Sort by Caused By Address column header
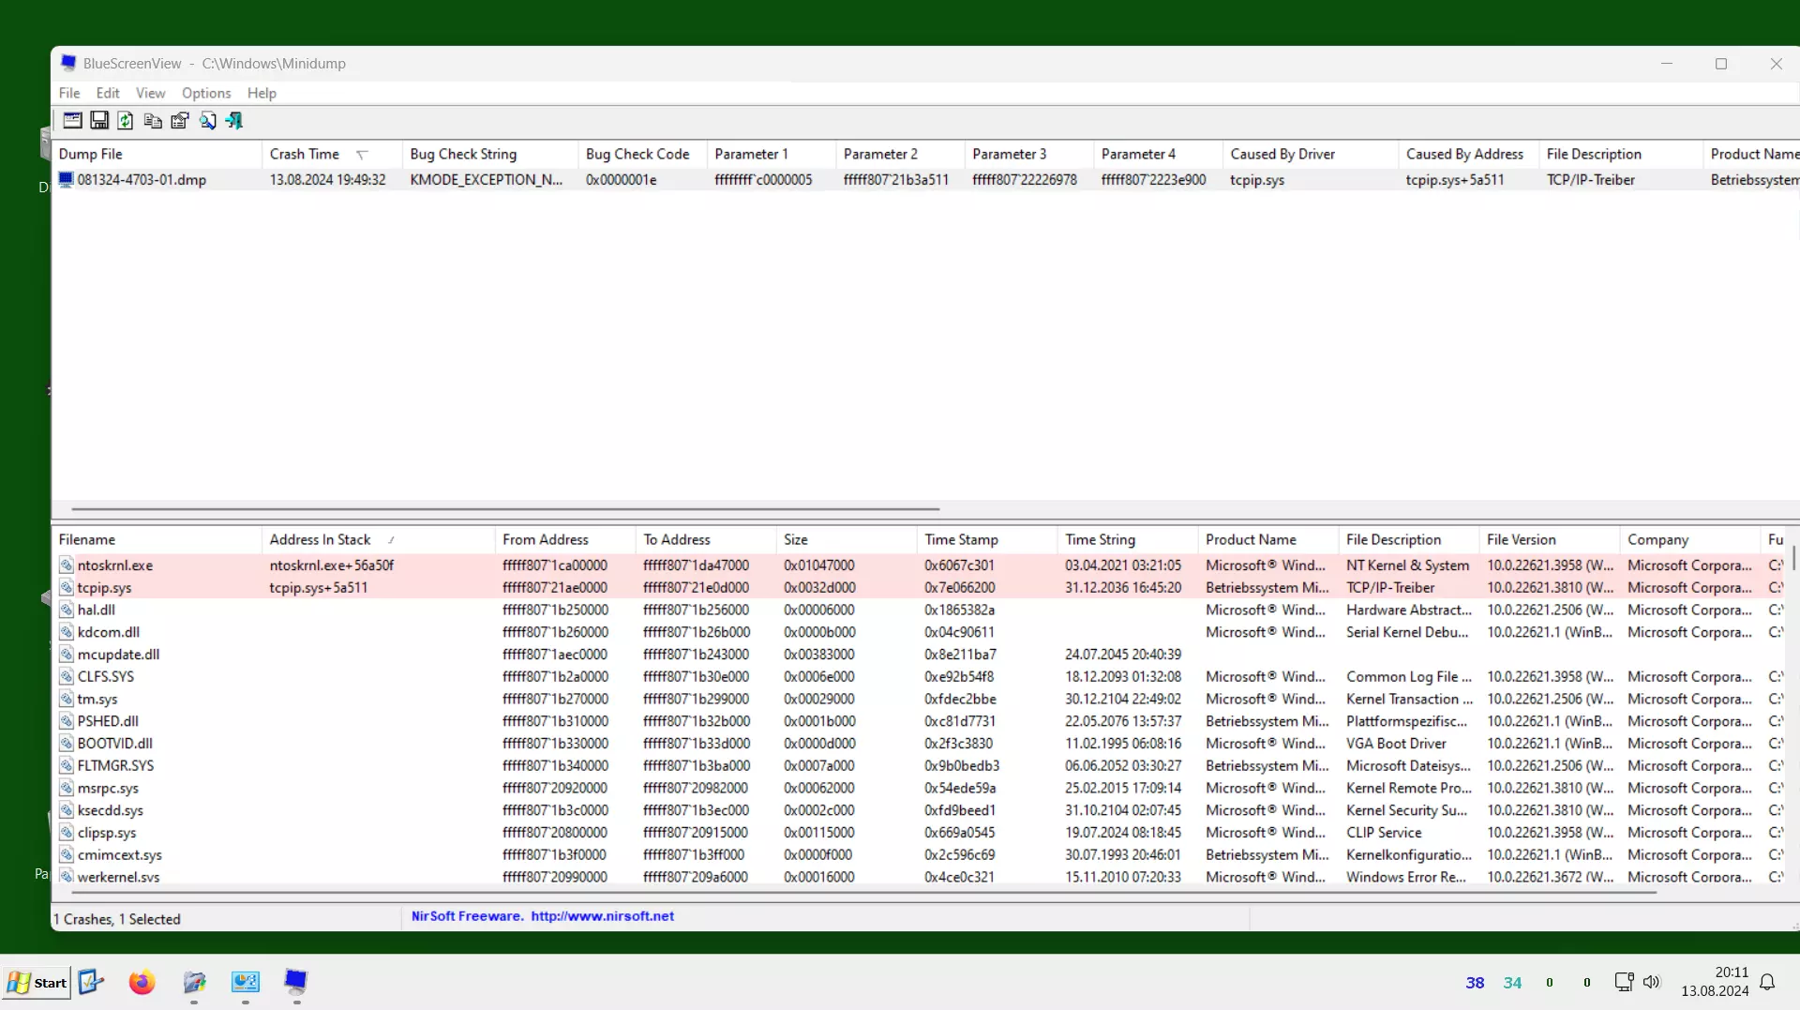The height and width of the screenshot is (1010, 1800). click(1469, 154)
